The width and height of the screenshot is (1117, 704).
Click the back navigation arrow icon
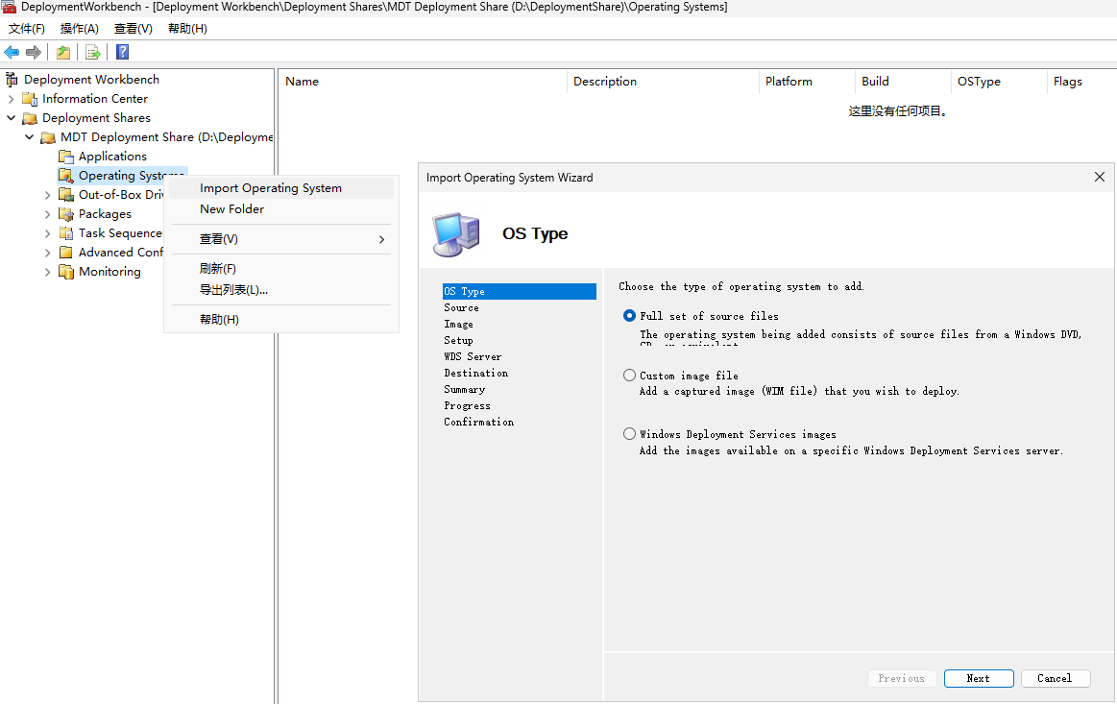[11, 52]
